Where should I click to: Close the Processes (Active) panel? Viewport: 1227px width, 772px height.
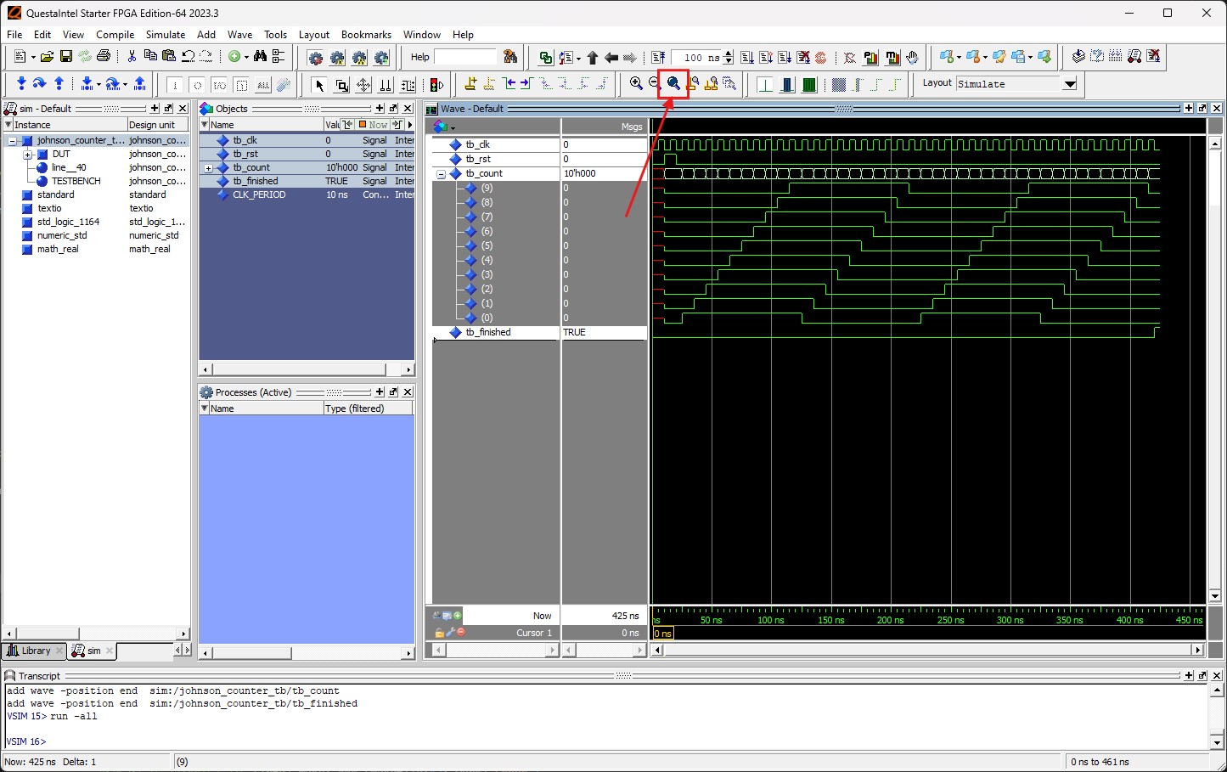tap(408, 392)
